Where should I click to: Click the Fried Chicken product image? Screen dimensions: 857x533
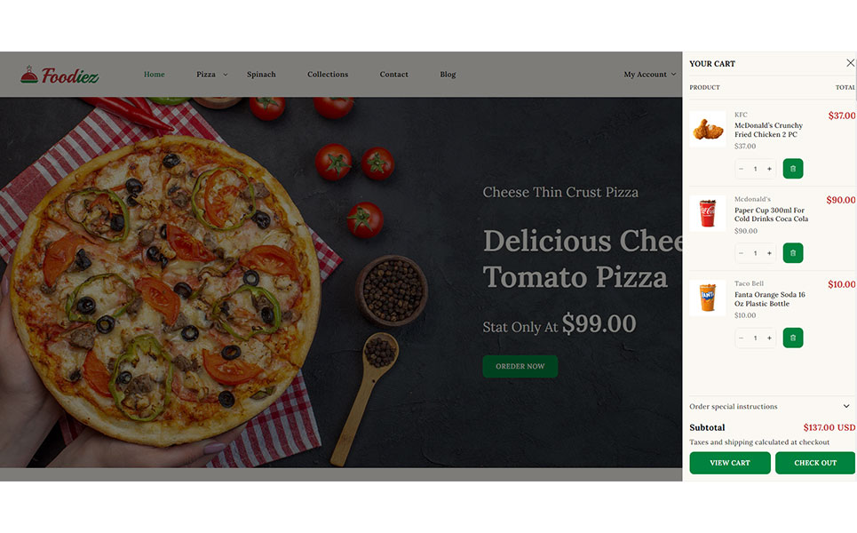coord(707,129)
